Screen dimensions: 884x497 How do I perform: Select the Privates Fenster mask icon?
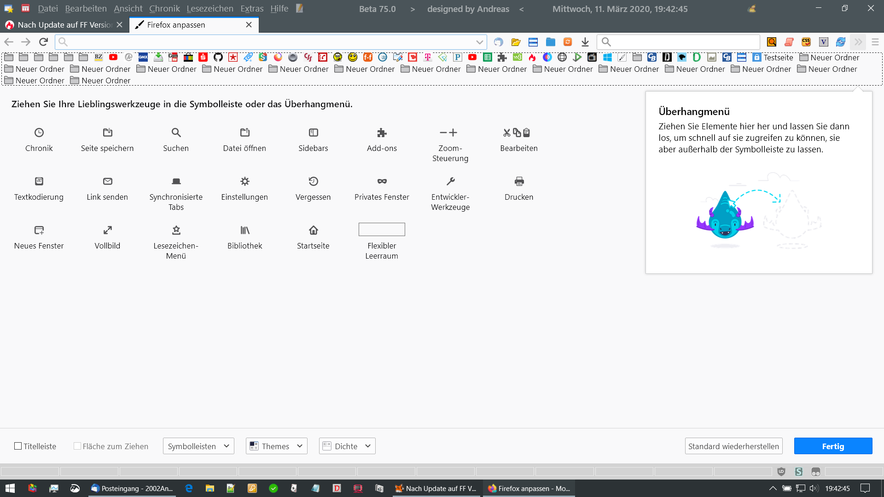coord(382,181)
